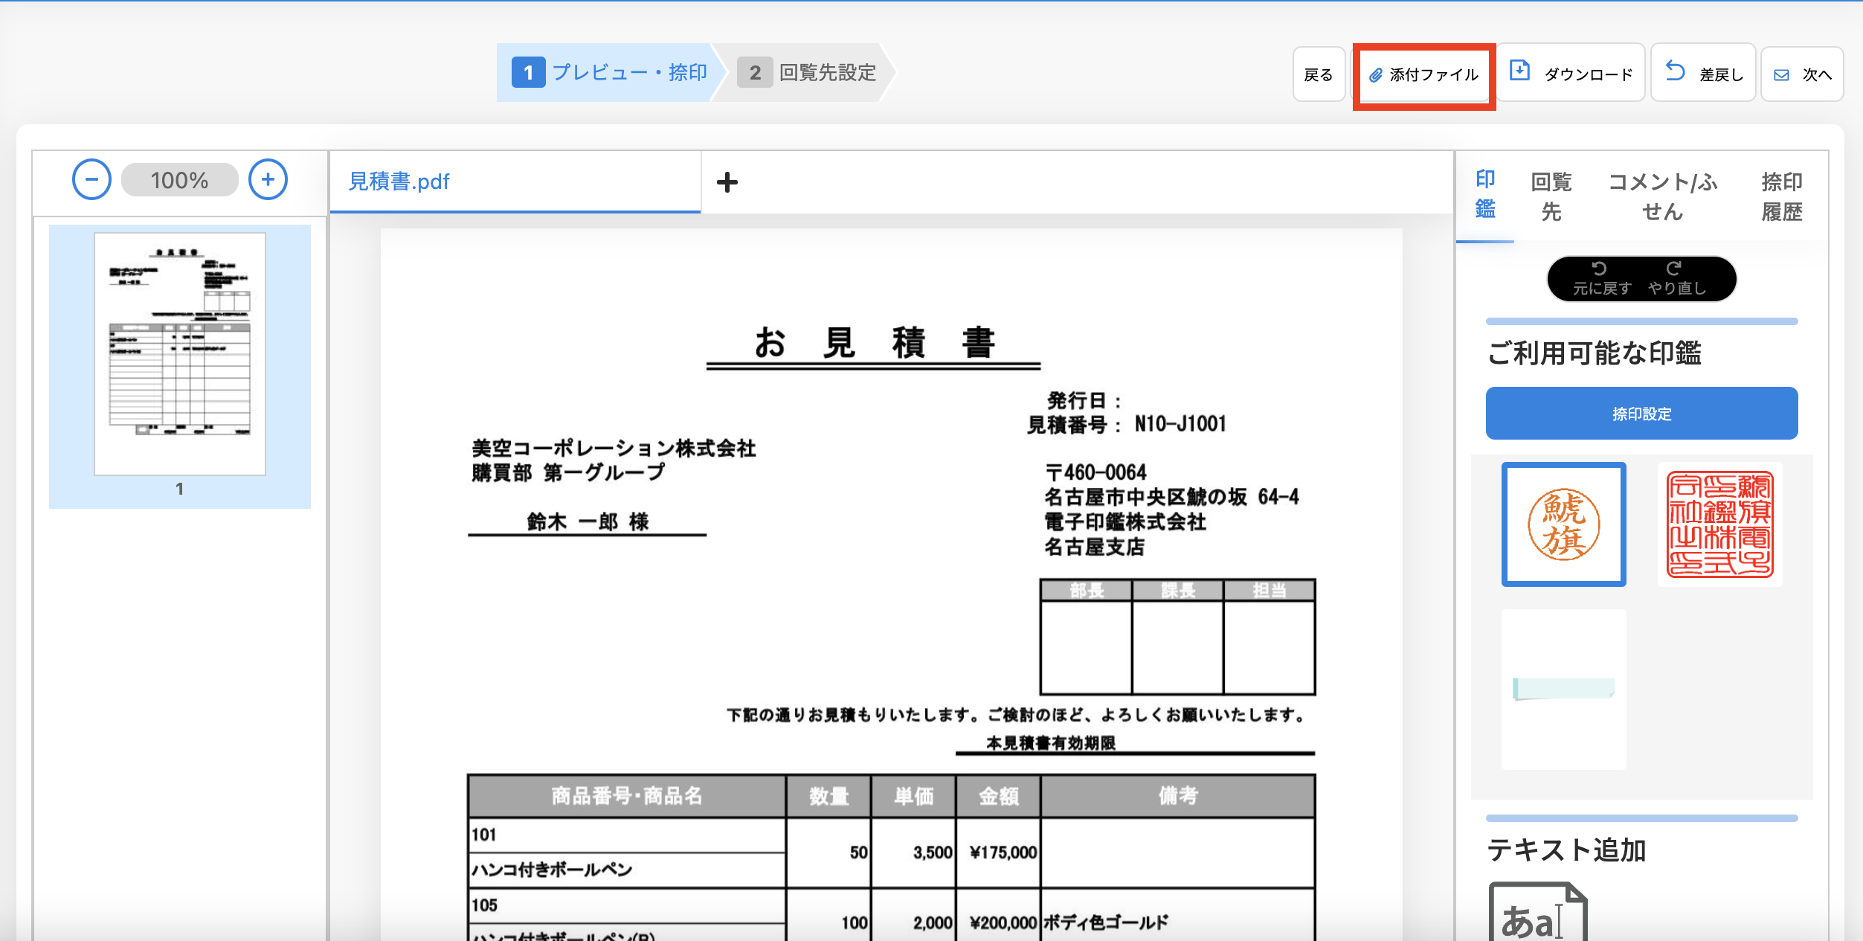This screenshot has height=941, width=1863.
Task: Click the ダウンロード button
Action: pyautogui.click(x=1571, y=74)
